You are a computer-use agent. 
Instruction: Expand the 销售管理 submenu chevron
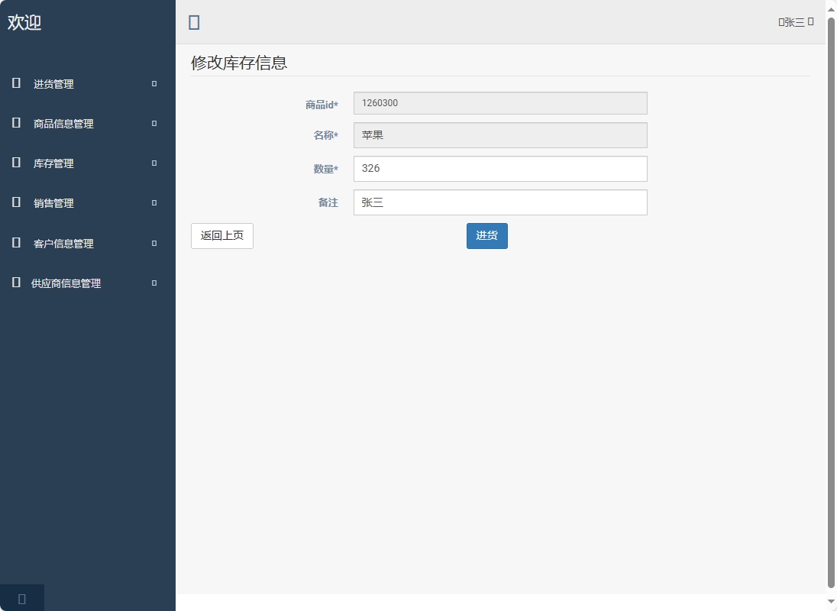(153, 203)
